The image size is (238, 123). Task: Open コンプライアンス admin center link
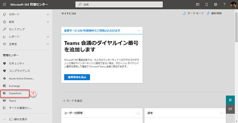(x=19, y=71)
